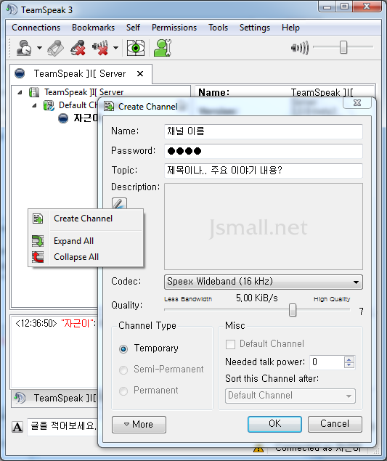This screenshot has width=387, height=461.
Task: Toggle the mute speakers toolbar icon
Action: click(x=100, y=48)
